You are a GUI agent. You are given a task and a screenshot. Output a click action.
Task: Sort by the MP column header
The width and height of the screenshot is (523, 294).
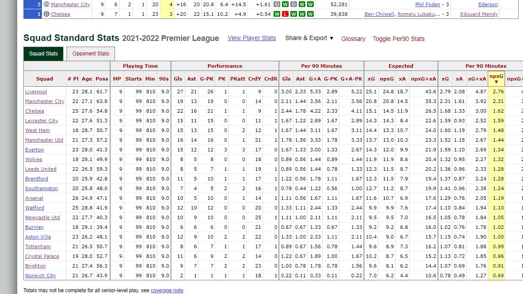tap(117, 79)
